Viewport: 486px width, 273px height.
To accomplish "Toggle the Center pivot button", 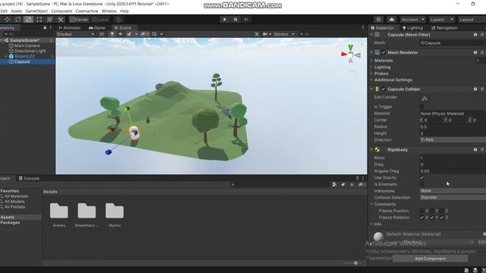I will [x=79, y=20].
